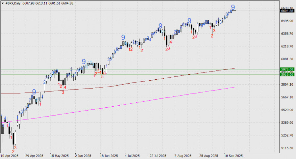This screenshot has width=296, height=159.
Task: Click the blue 9 marker near 7 Aug 2025
Action: [x=189, y=21]
